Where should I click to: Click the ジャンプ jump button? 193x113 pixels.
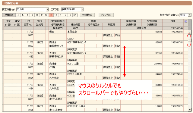(x=106, y=15)
